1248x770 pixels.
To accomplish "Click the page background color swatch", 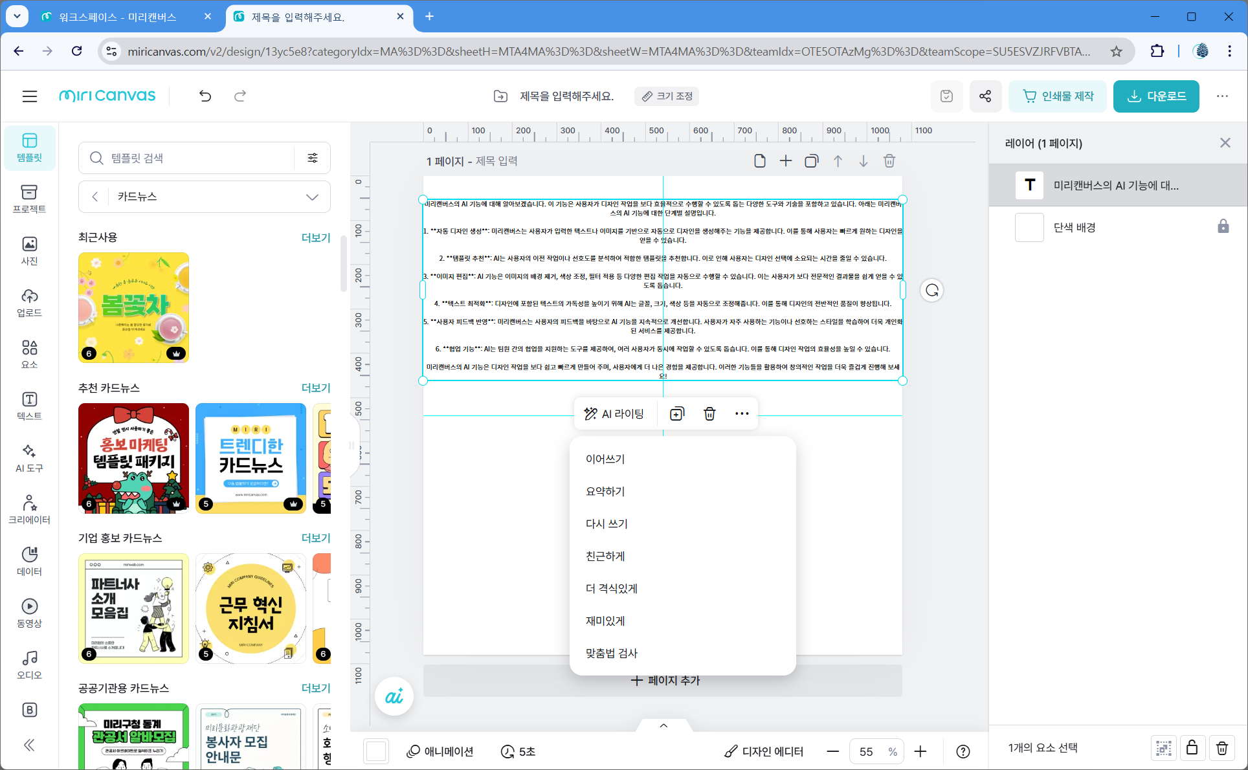I will pyautogui.click(x=376, y=751).
